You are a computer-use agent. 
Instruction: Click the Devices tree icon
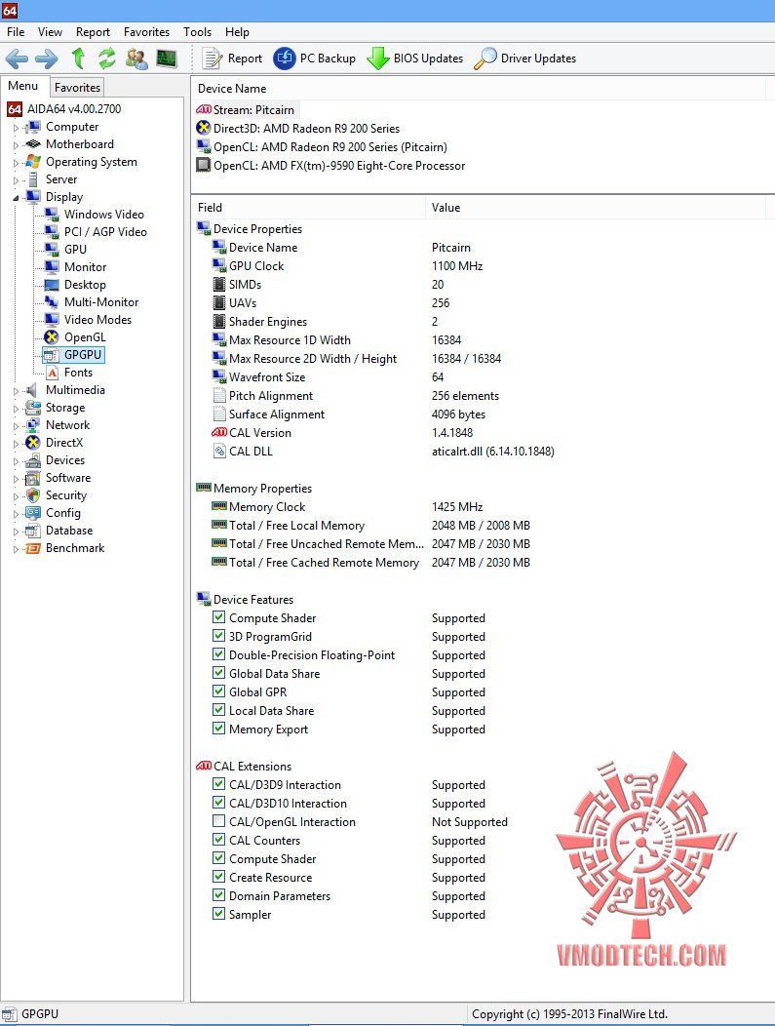click(x=33, y=460)
